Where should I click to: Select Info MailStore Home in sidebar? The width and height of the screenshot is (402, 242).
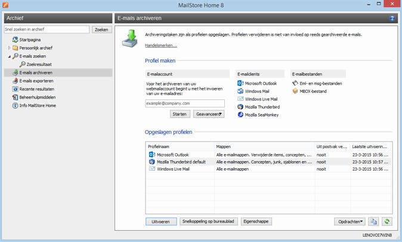tap(38, 105)
